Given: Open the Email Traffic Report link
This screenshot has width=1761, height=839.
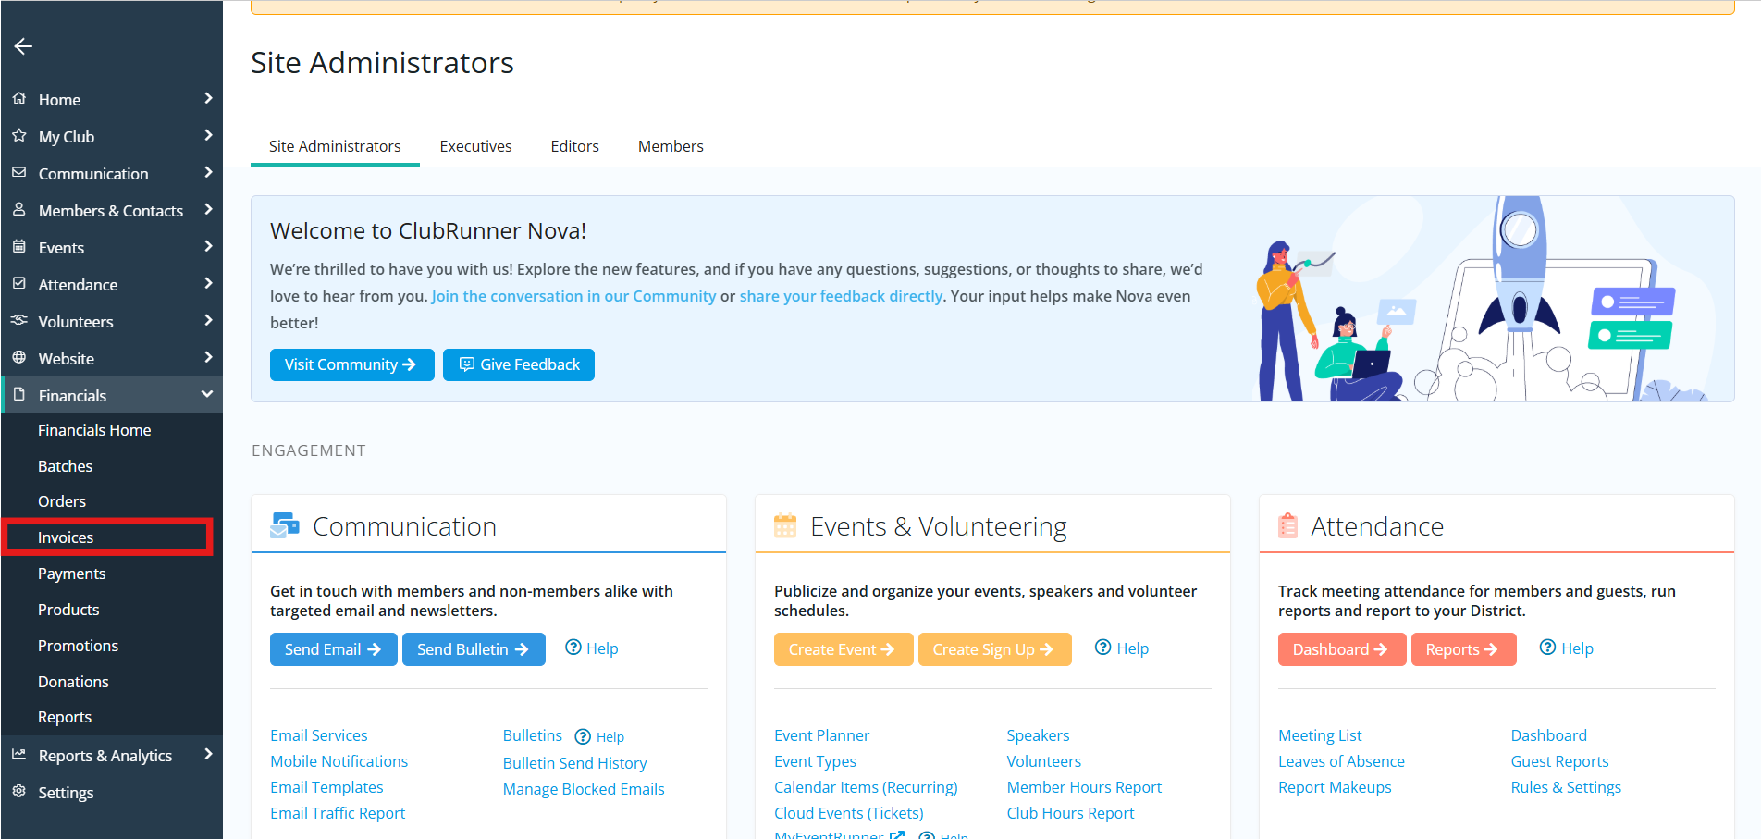Looking at the screenshot, I should pyautogui.click(x=338, y=813).
